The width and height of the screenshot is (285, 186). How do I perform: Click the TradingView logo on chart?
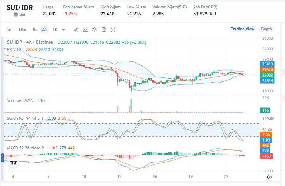tap(14, 163)
